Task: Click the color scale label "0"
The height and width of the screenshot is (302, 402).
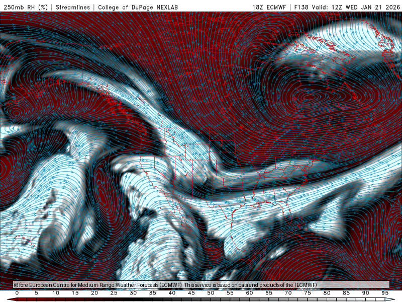Action: click(17, 293)
